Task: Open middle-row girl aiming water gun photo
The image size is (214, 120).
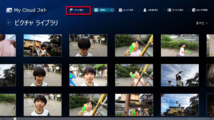Action: 134,75
